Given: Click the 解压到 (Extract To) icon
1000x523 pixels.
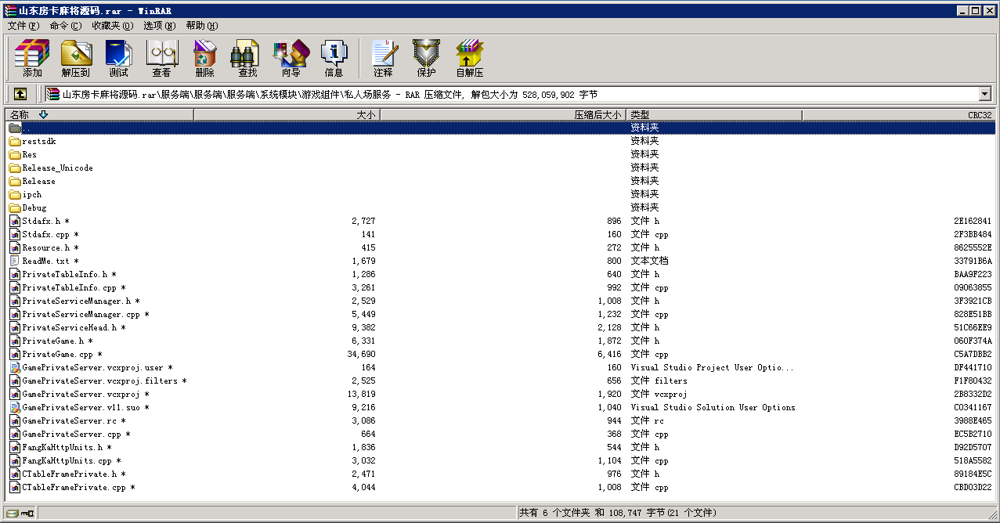Looking at the screenshot, I should 76,58.
